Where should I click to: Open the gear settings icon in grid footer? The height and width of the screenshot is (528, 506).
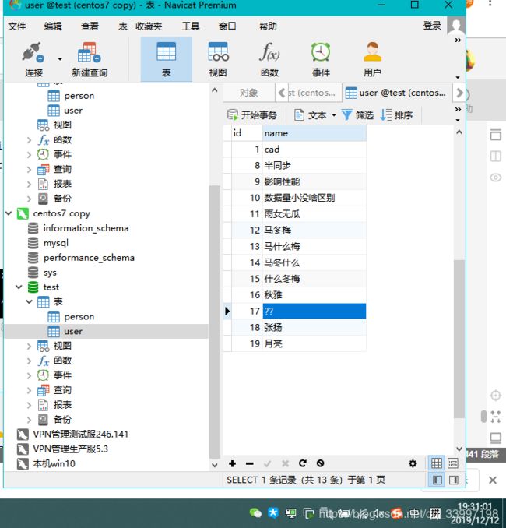(x=413, y=463)
